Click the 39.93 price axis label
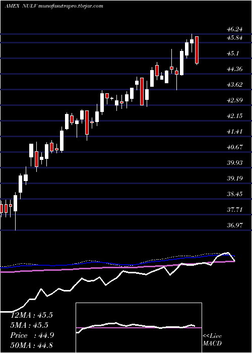 pyautogui.click(x=235, y=162)
